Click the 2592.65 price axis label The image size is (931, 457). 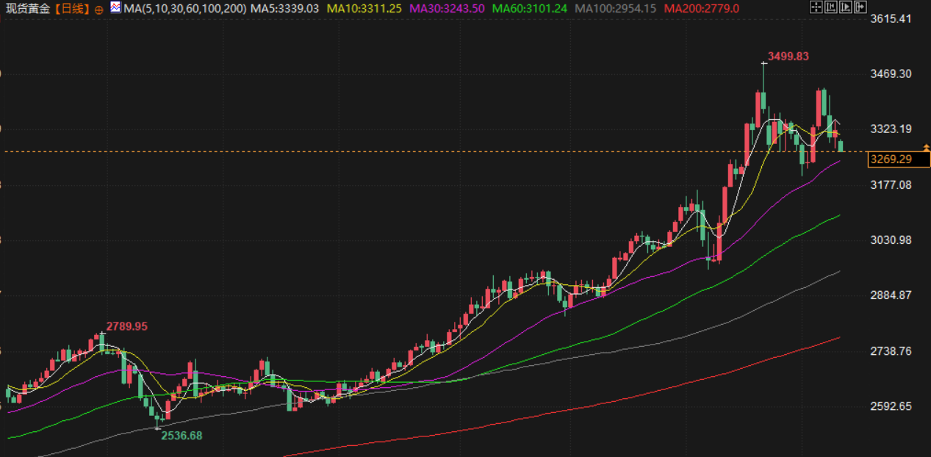[891, 406]
